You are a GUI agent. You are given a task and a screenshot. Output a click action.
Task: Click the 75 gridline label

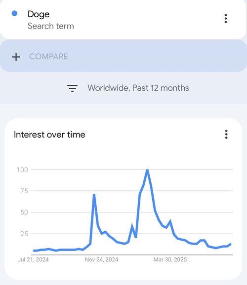(24, 191)
